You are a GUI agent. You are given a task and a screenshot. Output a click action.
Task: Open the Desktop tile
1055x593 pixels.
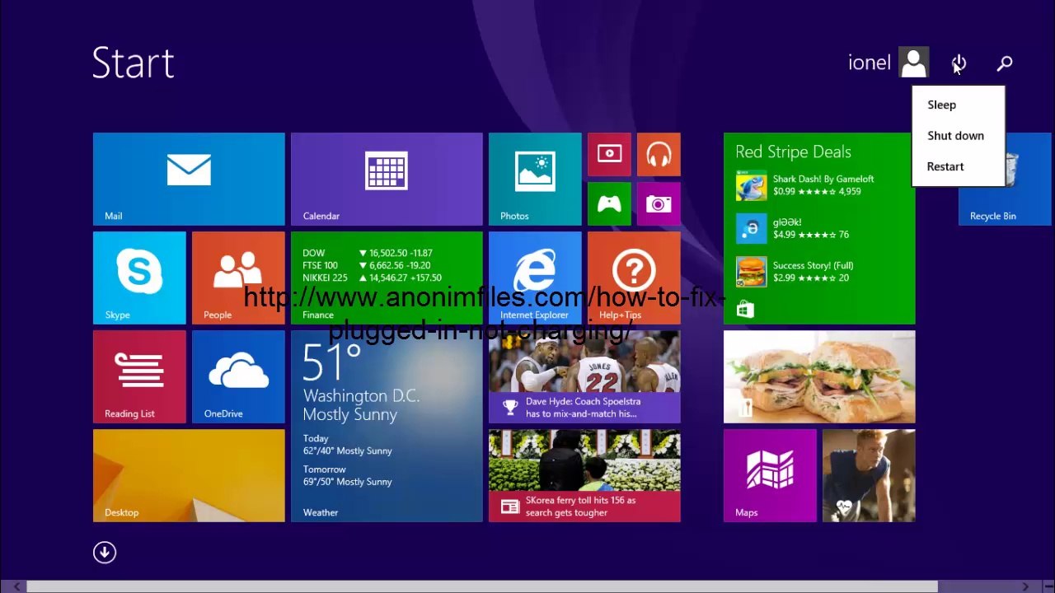[x=189, y=475]
